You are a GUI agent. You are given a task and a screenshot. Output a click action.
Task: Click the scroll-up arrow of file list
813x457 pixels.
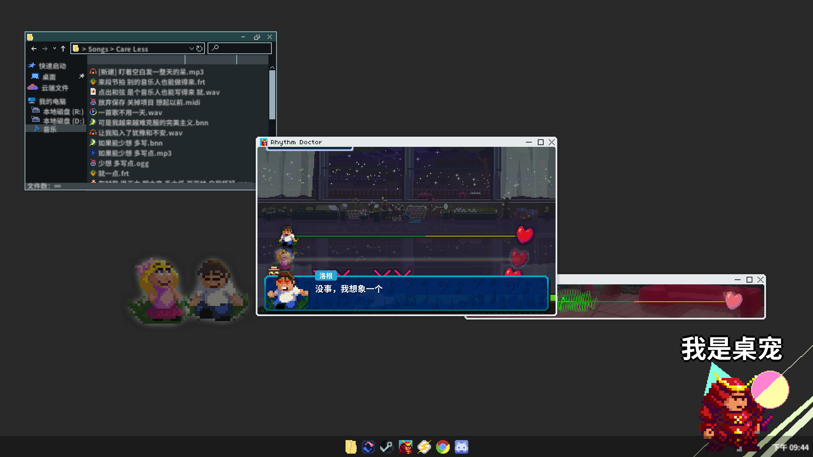point(272,67)
